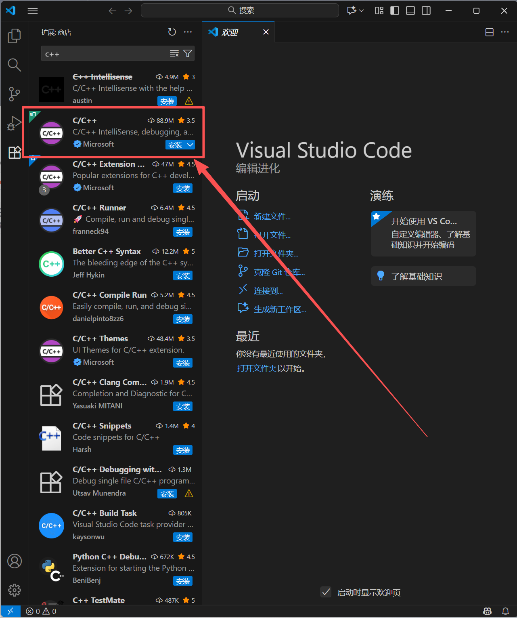The width and height of the screenshot is (517, 618).
Task: Go back with the left arrow
Action: tap(113, 11)
